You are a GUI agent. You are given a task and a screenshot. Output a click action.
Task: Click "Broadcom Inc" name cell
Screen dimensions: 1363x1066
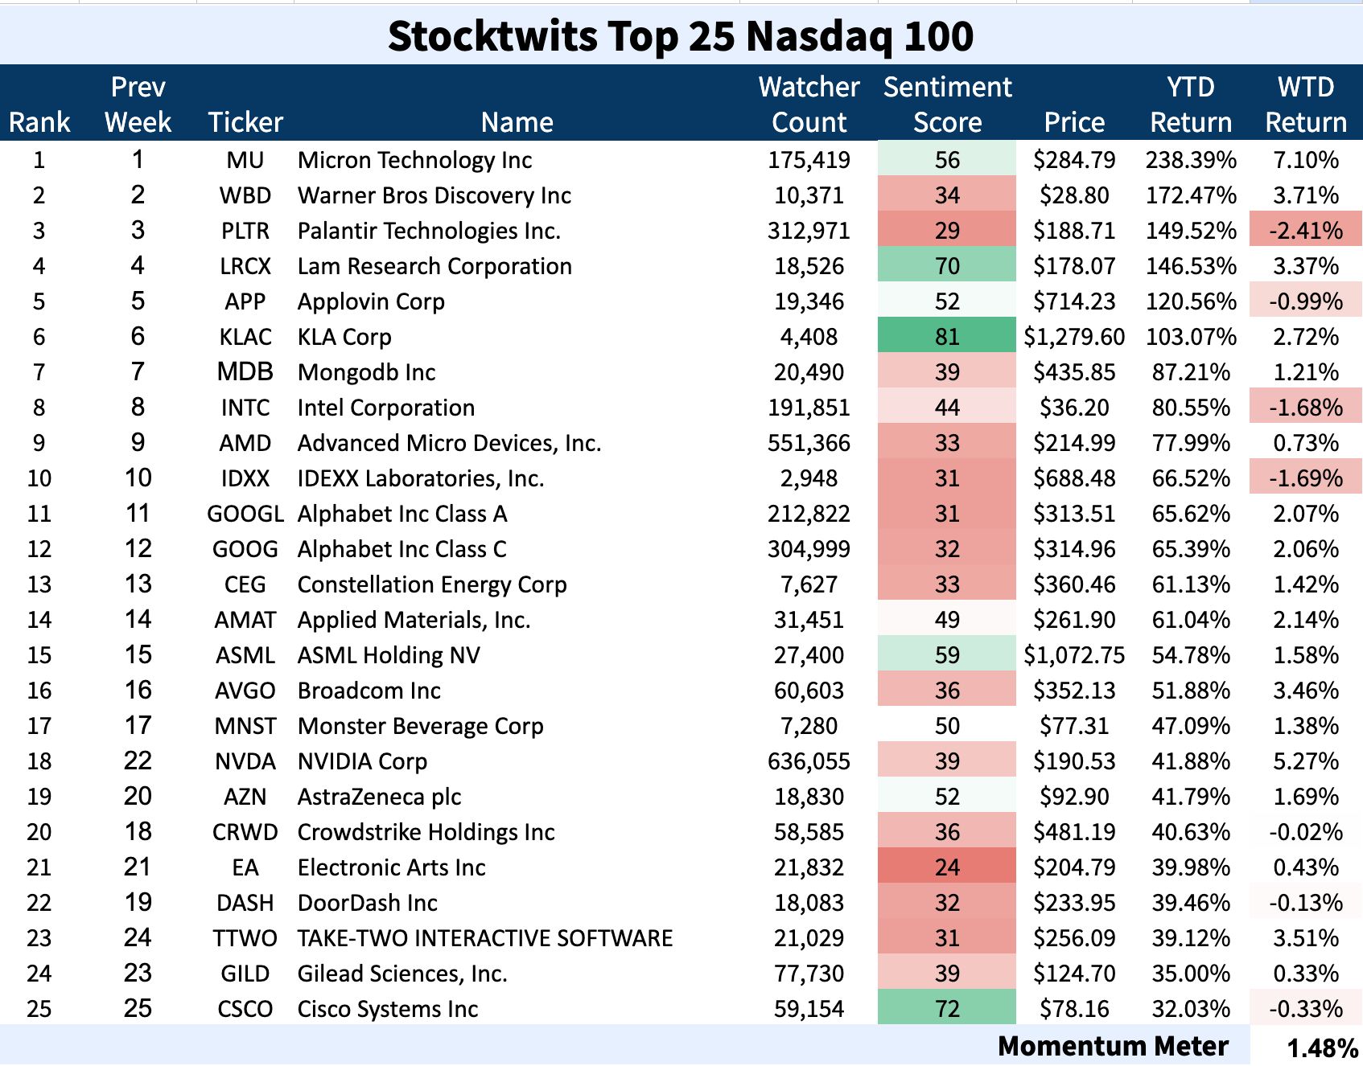[369, 691]
